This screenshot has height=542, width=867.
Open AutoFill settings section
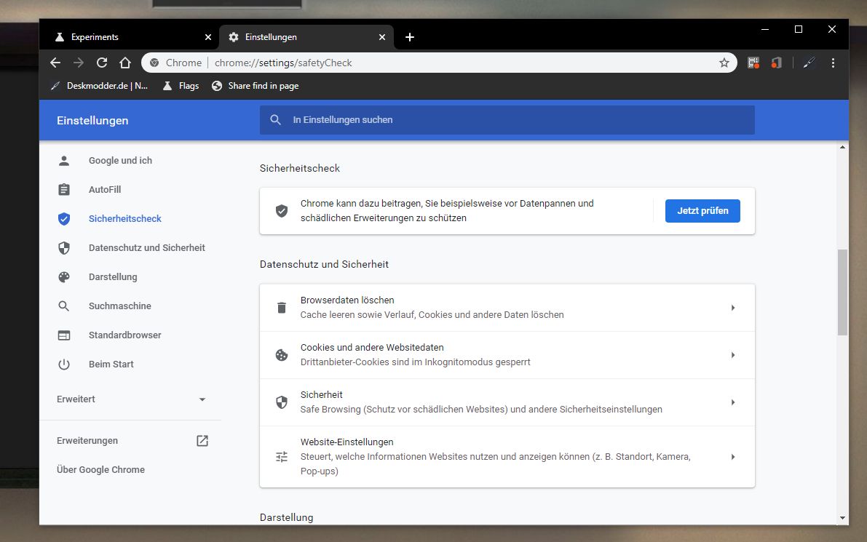(x=105, y=189)
